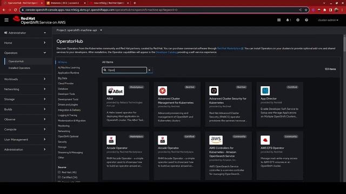Open the Administrator perspective switcher
This screenshot has height=194, width=346.
(25, 33)
